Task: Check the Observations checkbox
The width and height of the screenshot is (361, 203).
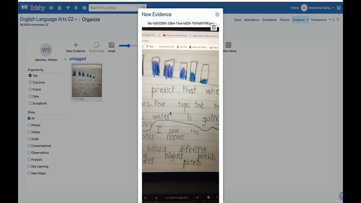Action: tap(29, 153)
